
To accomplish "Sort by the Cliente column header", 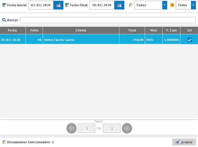I will [x=81, y=30].
